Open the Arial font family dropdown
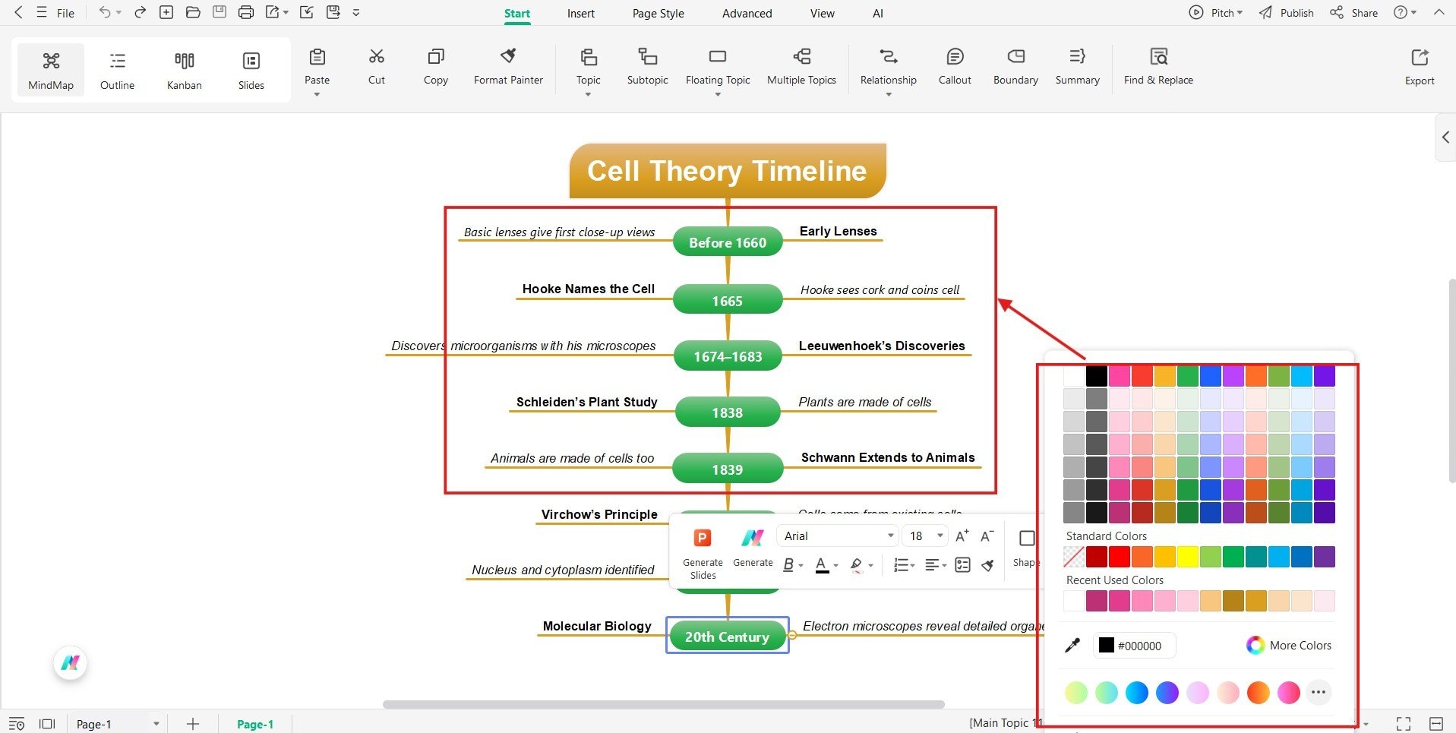Image resolution: width=1456 pixels, height=733 pixels. click(x=835, y=536)
